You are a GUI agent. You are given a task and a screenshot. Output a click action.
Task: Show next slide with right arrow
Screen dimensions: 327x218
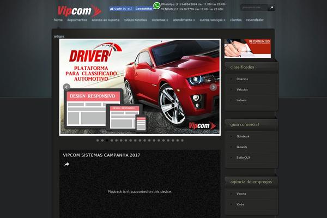(x=213, y=87)
